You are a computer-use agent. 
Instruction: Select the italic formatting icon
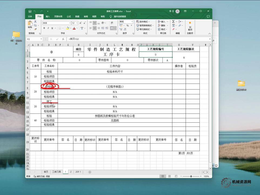pyautogui.click(x=48, y=28)
